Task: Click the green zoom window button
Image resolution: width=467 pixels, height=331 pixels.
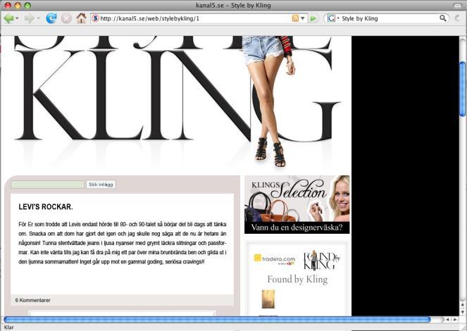Action: tap(27, 6)
